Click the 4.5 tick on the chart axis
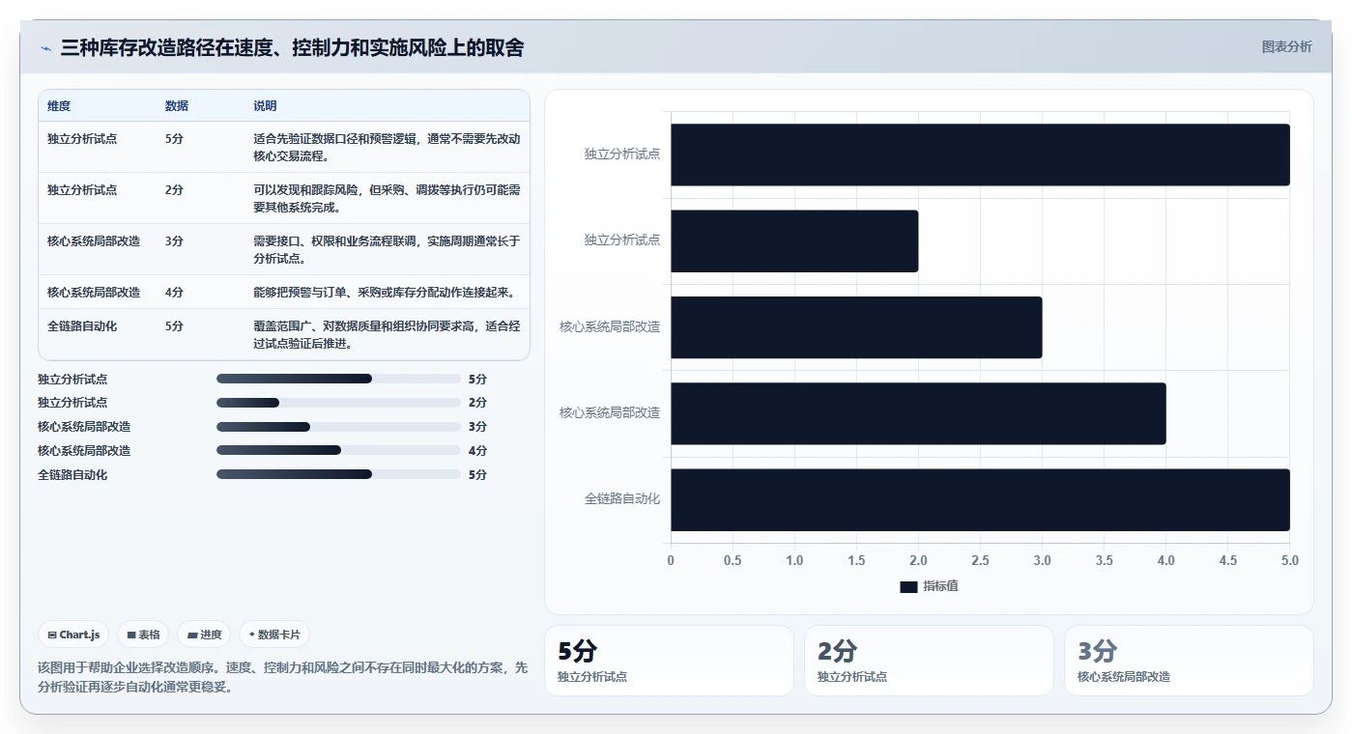 tap(1227, 560)
